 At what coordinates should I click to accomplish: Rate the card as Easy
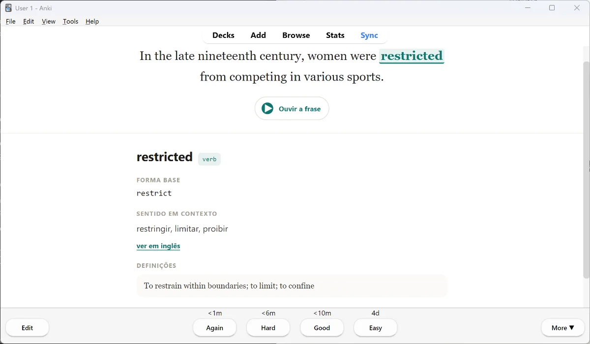pyautogui.click(x=376, y=328)
